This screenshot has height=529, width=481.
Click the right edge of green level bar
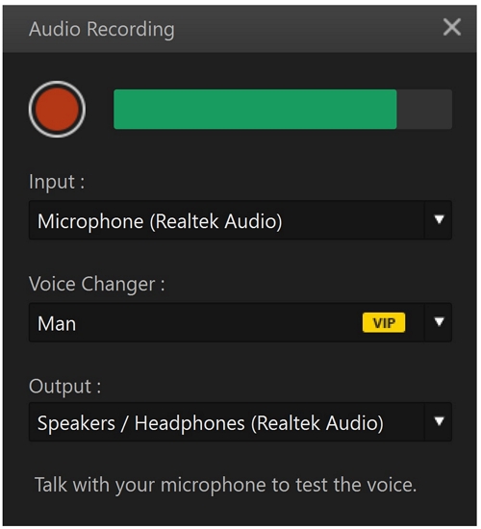[x=395, y=110]
